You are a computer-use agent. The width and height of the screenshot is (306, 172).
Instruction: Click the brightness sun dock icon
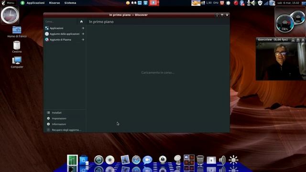point(233,160)
